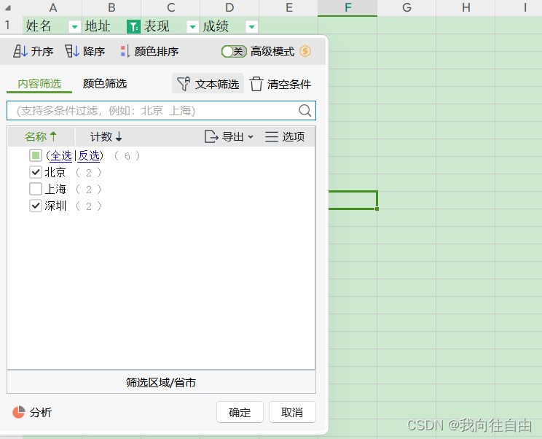
Task: Switch to the 颜色筛选 tab
Action: point(105,84)
